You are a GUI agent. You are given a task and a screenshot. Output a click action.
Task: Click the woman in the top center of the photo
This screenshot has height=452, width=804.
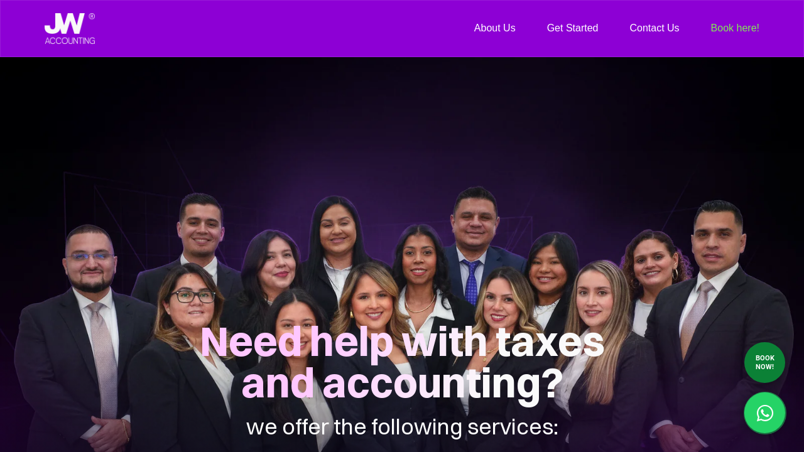coord(336,239)
